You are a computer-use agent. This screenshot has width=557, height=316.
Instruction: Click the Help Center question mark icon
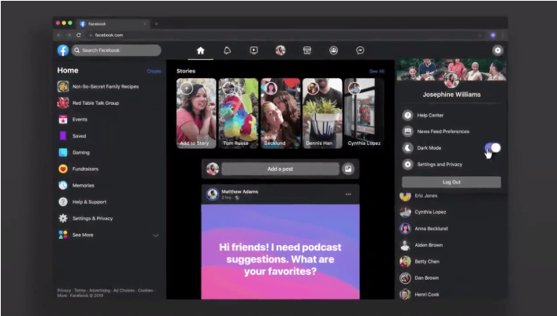pyautogui.click(x=408, y=115)
